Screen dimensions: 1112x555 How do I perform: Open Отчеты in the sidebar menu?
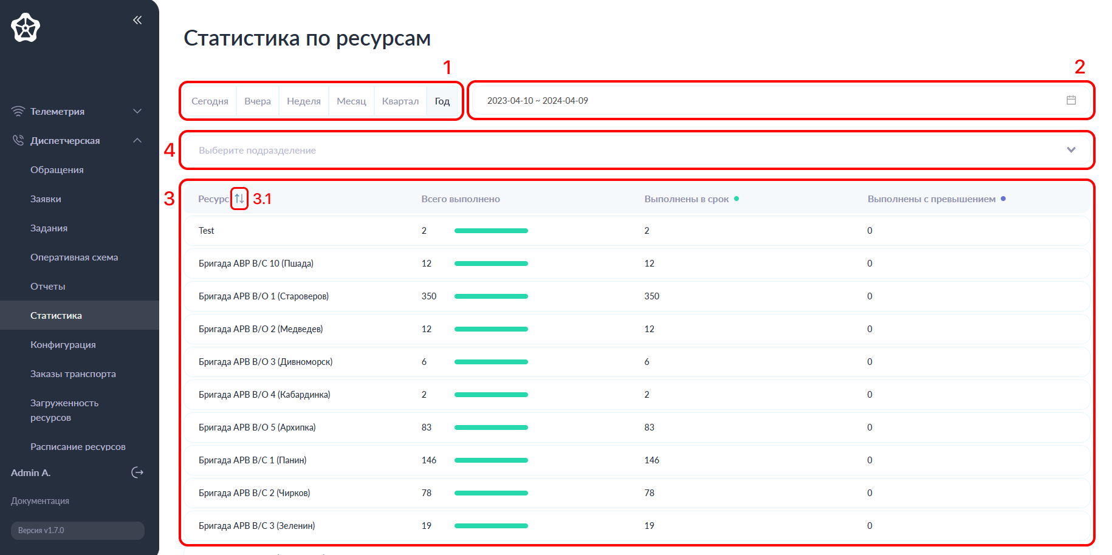pyautogui.click(x=47, y=286)
